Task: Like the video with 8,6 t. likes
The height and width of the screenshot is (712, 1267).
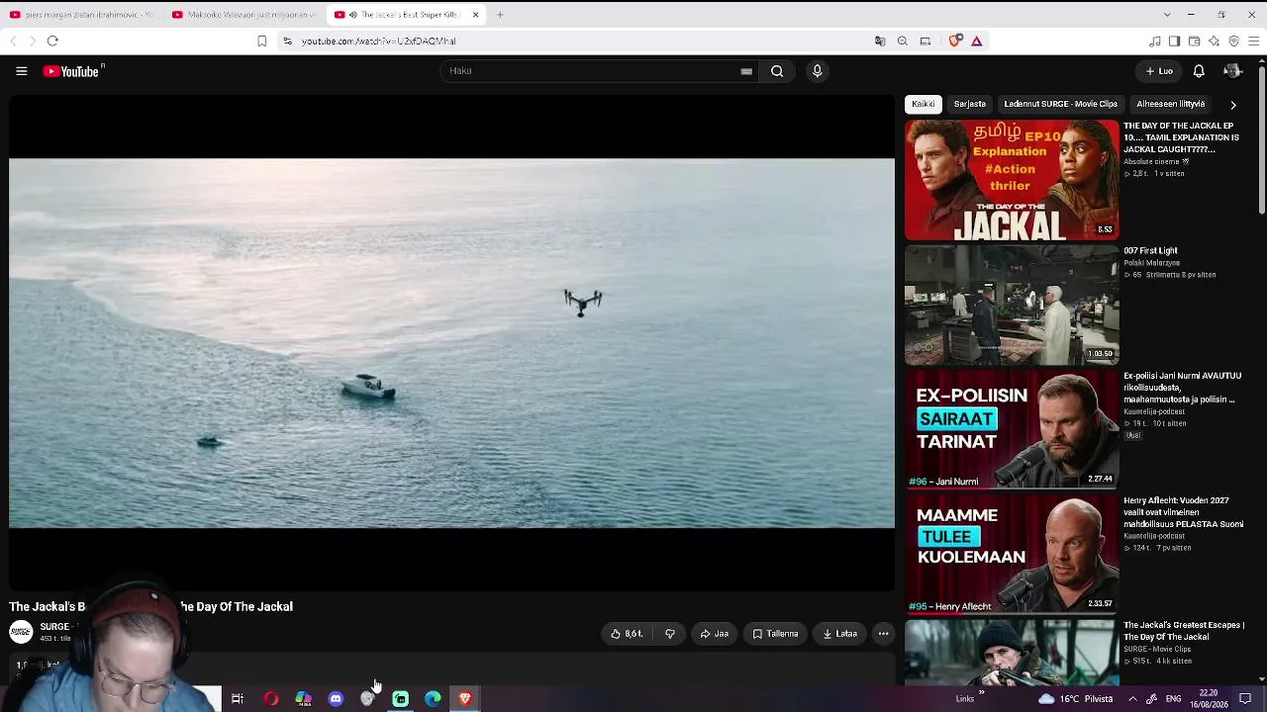Action: click(626, 634)
